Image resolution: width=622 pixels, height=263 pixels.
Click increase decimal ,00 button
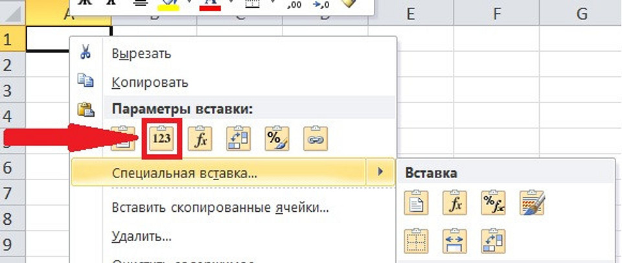point(294,4)
